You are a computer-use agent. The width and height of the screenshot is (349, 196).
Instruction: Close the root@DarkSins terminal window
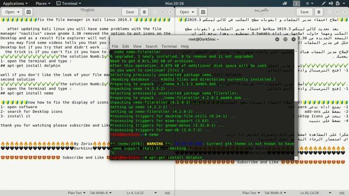click(x=293, y=39)
